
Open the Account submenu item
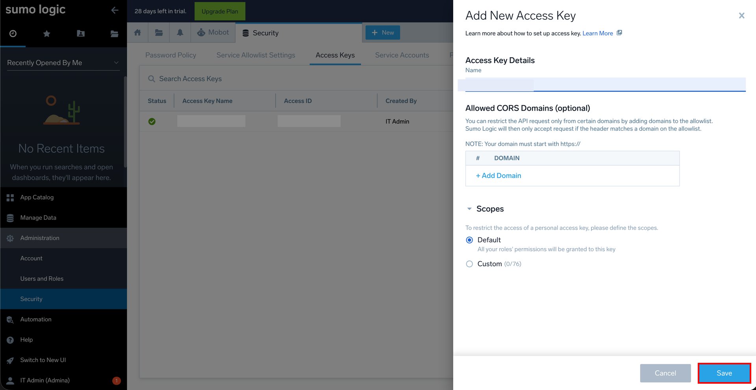(63, 258)
